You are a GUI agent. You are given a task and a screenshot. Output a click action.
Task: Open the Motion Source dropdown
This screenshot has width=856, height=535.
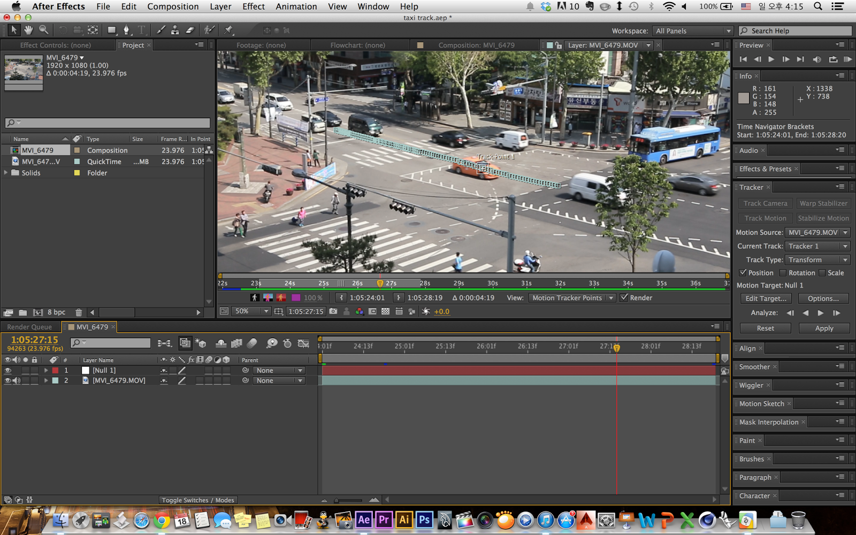817,233
